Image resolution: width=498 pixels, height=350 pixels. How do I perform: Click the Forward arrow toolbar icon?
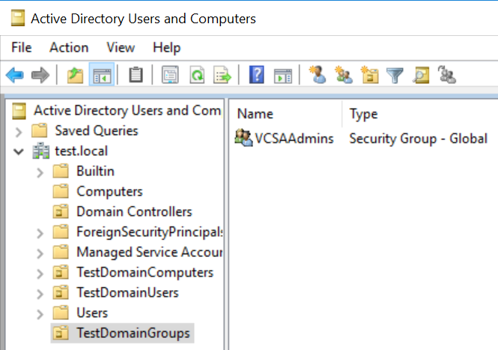pos(40,75)
